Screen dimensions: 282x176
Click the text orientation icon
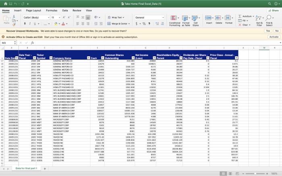click(96, 17)
